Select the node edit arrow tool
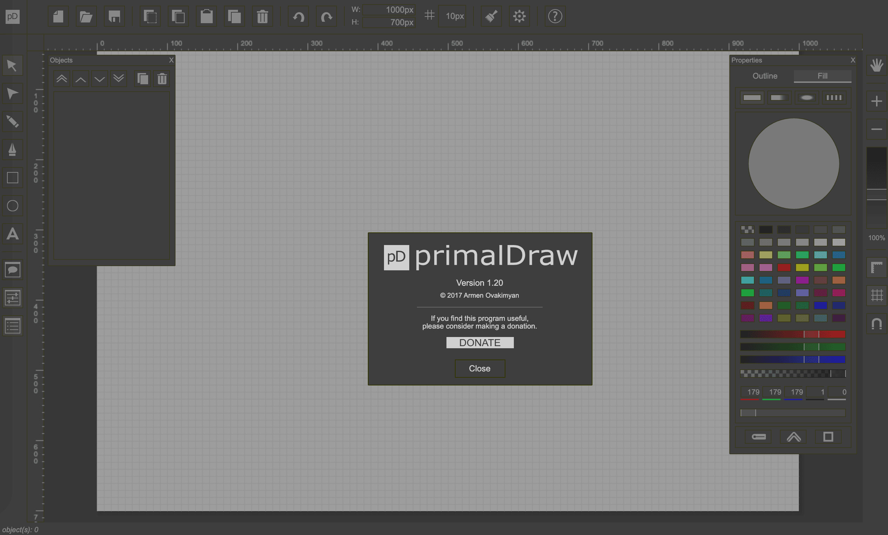 coord(13,94)
